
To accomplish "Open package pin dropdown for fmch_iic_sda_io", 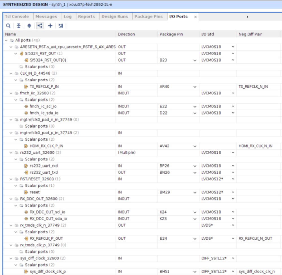I will [195, 113].
